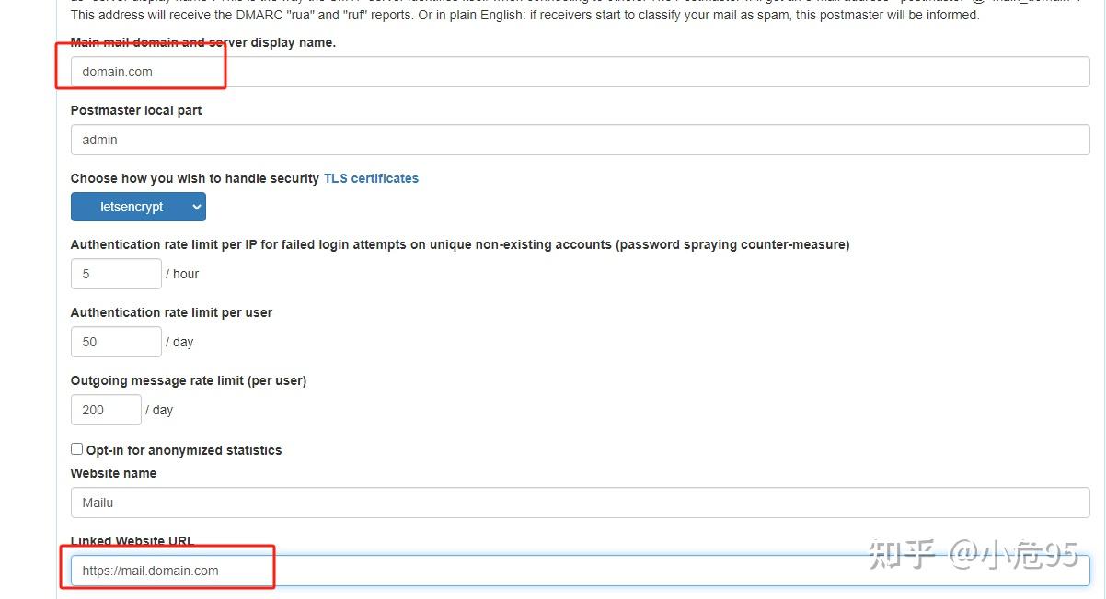Click 'Outgoing message rate limit (per user)' label

click(x=188, y=380)
